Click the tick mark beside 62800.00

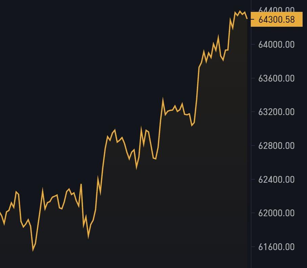[253, 146]
